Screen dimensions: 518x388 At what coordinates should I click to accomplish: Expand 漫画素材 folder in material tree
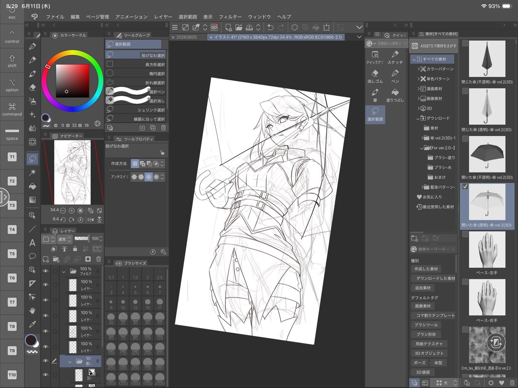pyautogui.click(x=419, y=88)
